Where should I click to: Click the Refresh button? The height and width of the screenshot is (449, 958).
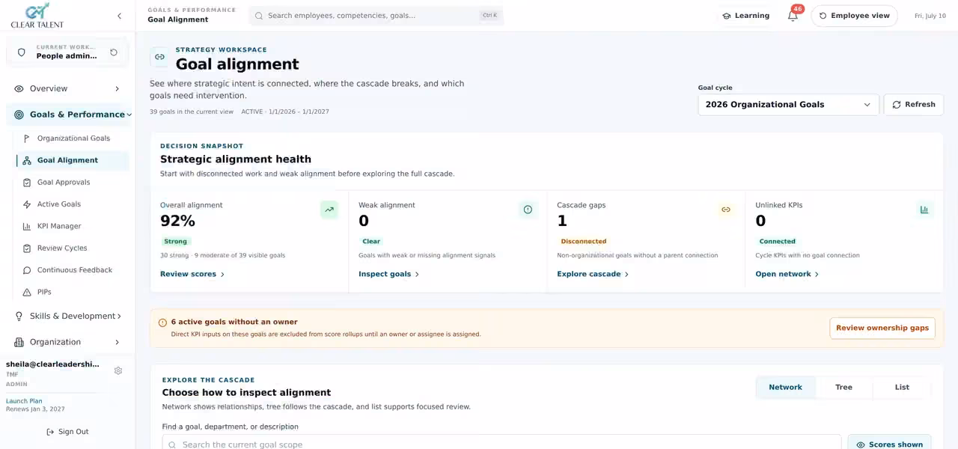click(x=913, y=105)
